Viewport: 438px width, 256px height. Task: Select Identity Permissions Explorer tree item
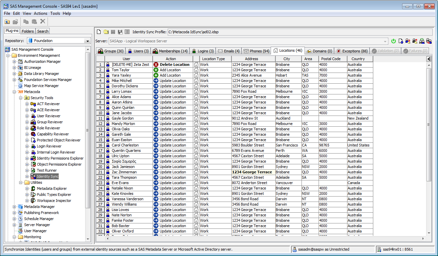[x=60, y=158]
